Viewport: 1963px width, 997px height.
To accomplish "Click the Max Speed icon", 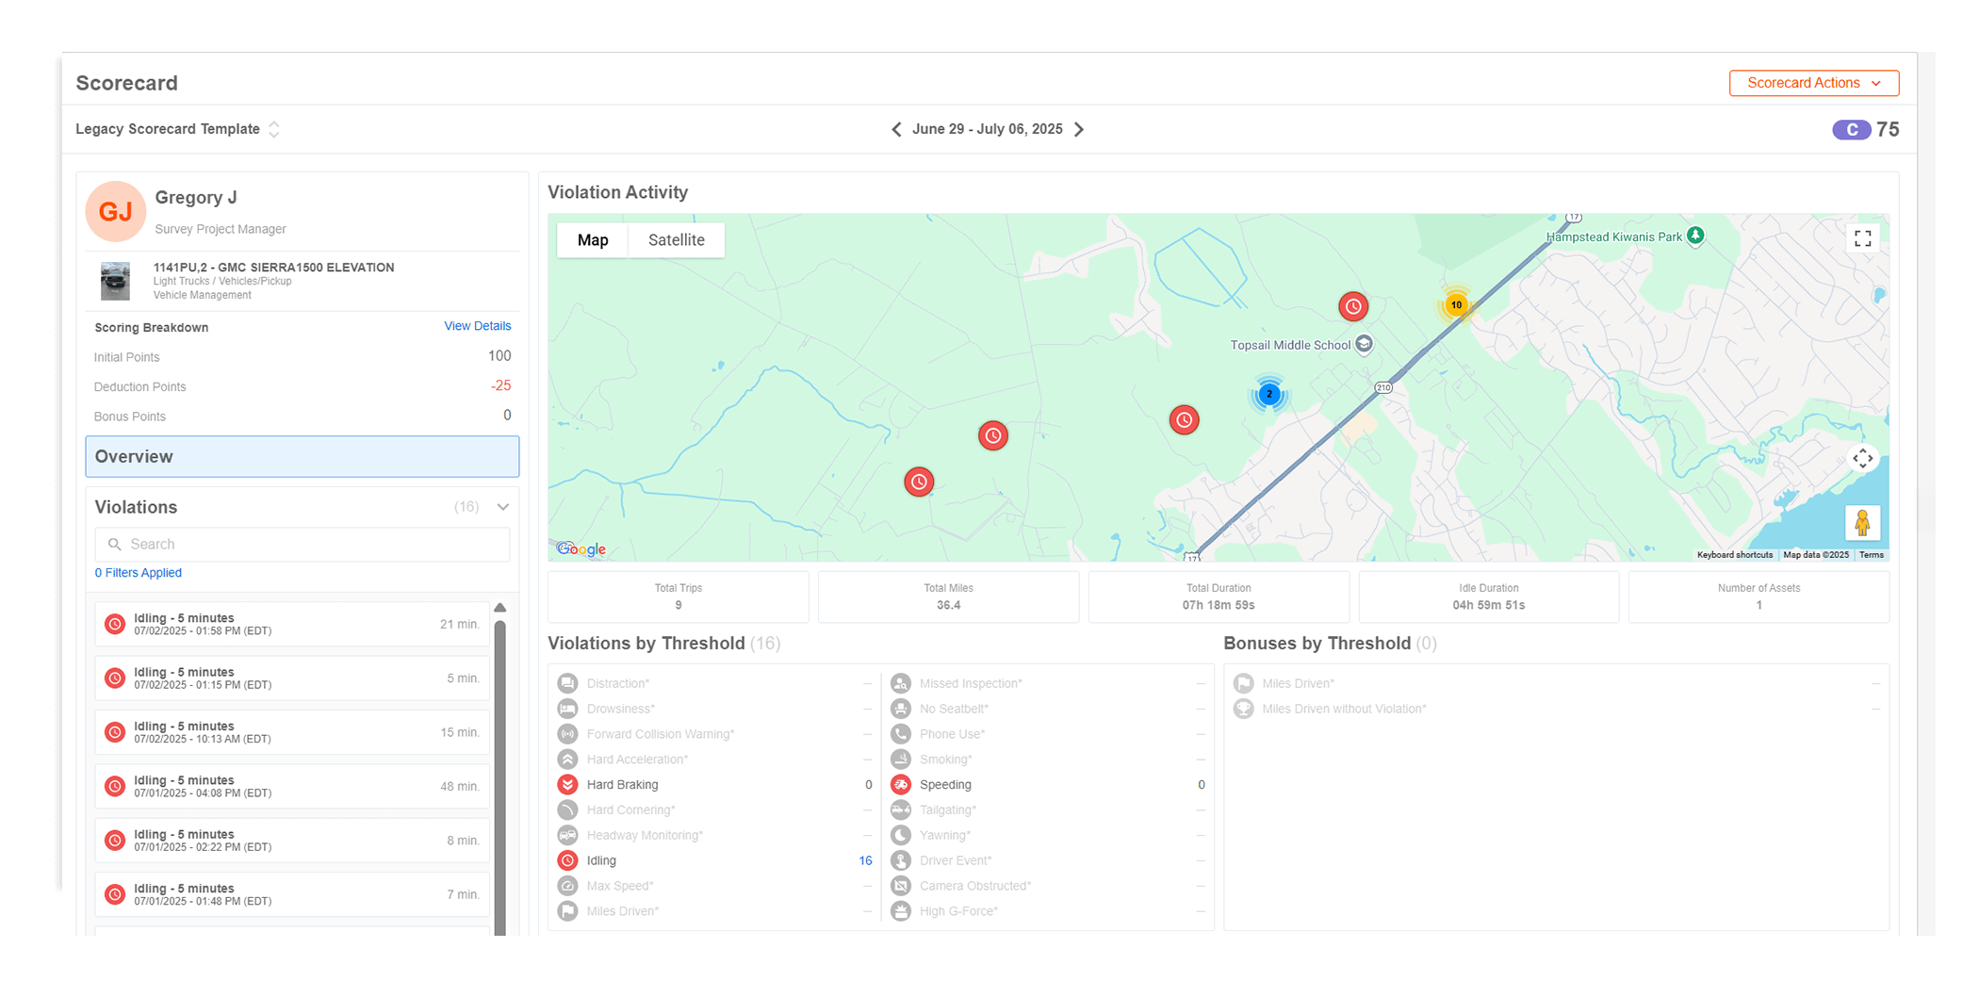I will 567,886.
